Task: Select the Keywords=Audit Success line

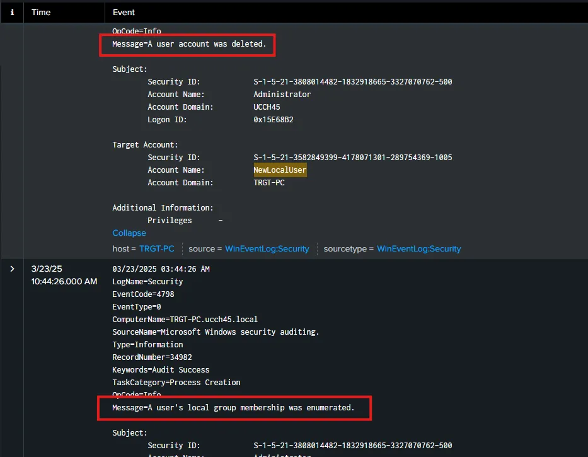Action: [161, 370]
